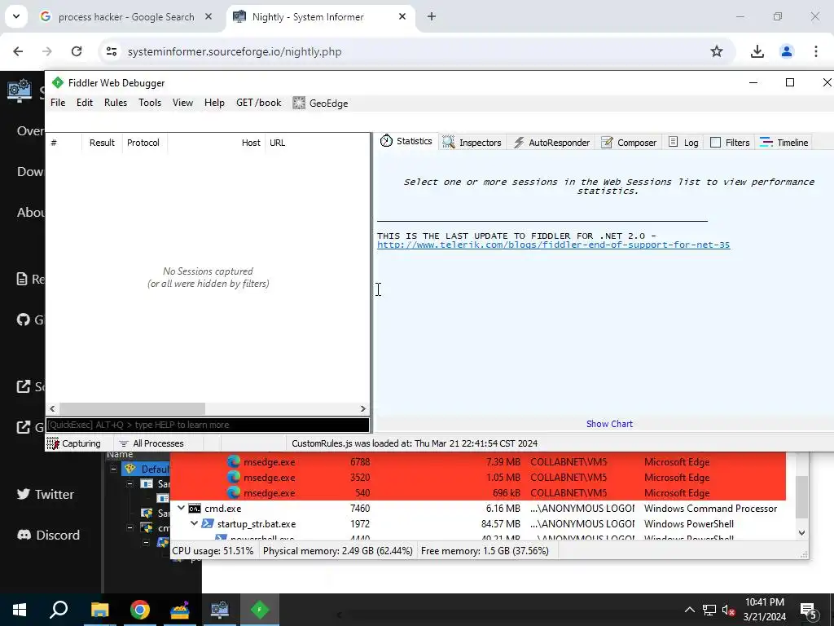Open the Edit menu in Fiddler
This screenshot has width=834, height=626.
(85, 103)
